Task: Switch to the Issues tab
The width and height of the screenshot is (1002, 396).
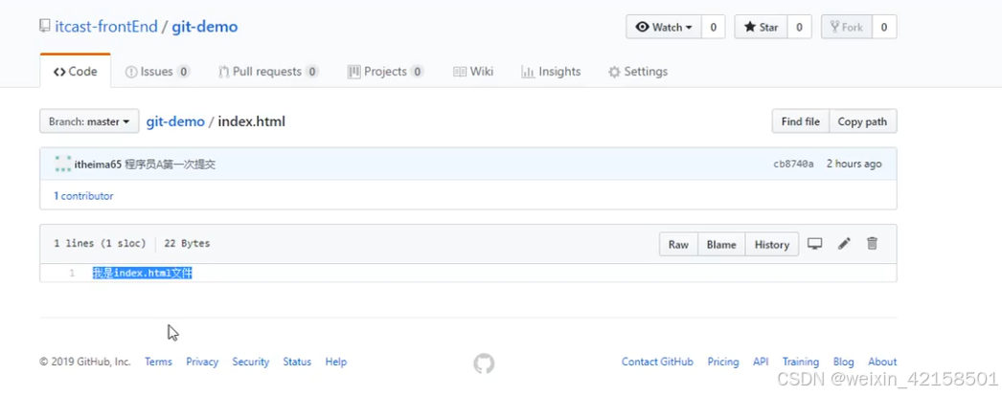Action: (x=157, y=72)
